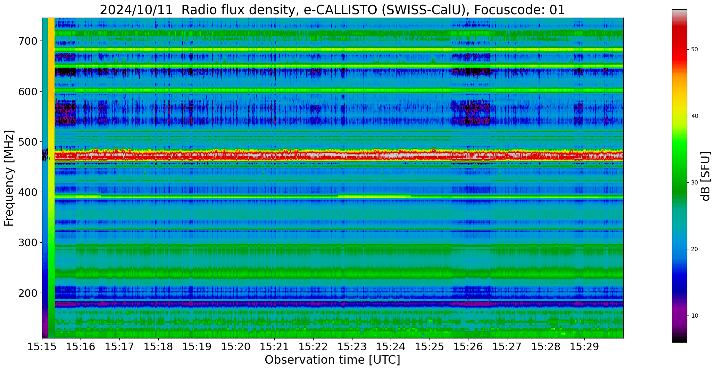
Task: Click the dark interference patch near 640 MHz at 15:26
Action: (471, 72)
